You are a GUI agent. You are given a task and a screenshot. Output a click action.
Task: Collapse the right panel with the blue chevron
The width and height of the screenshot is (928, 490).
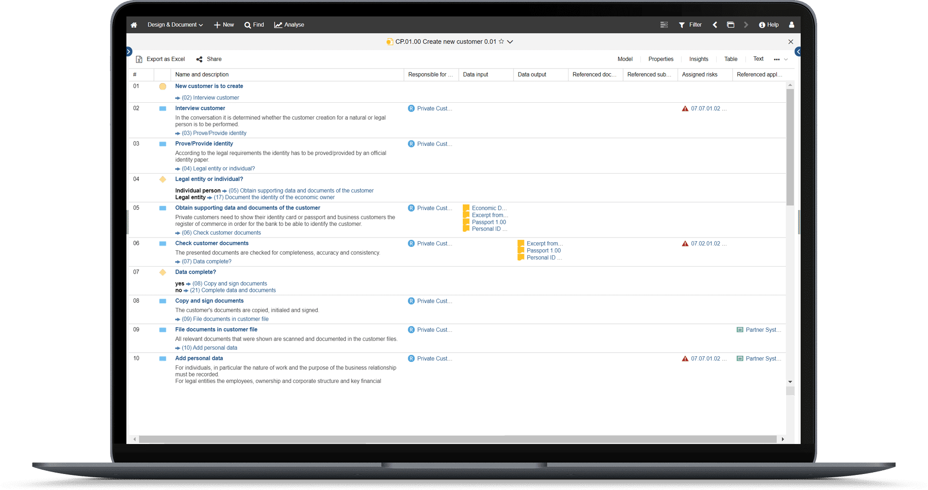[x=797, y=52]
